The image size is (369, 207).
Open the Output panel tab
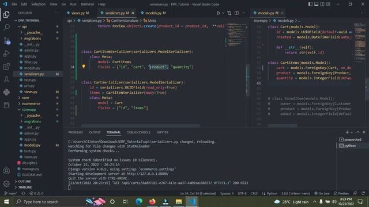95,132
